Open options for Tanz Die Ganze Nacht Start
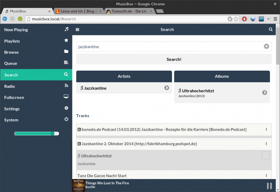 266,176
